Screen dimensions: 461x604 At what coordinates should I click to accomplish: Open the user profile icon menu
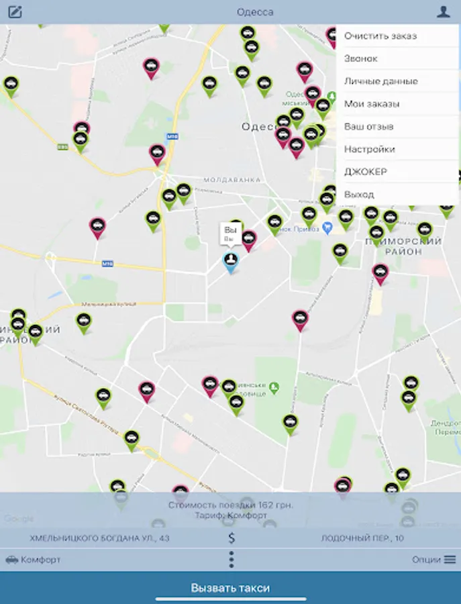tap(444, 11)
